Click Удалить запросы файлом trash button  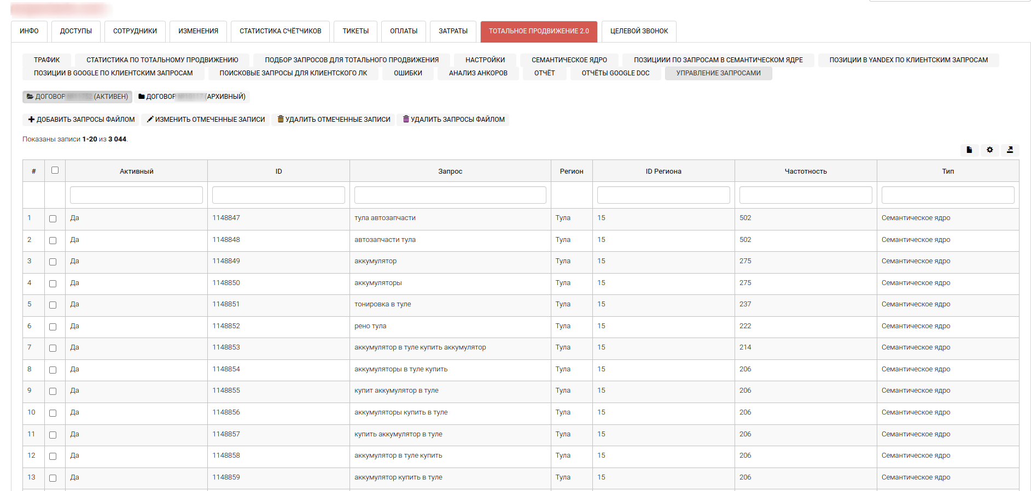pos(453,120)
